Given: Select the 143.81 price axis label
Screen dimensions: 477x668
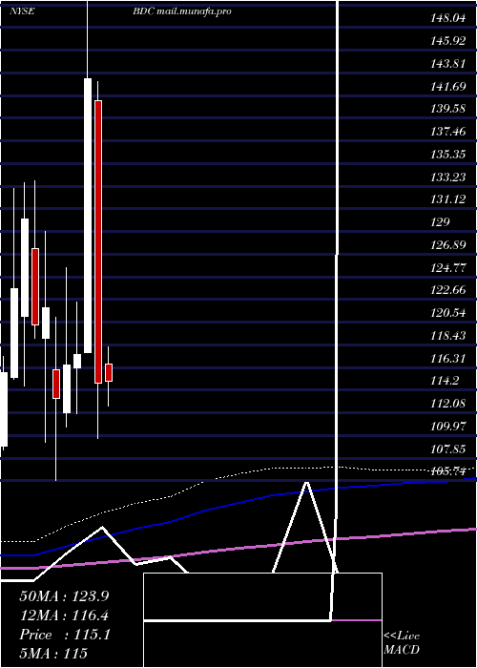Looking at the screenshot, I should tap(447, 64).
